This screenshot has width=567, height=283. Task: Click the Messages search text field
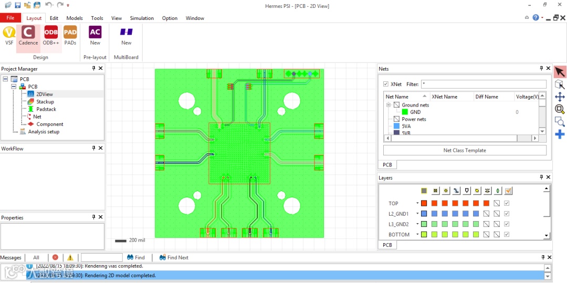(x=102, y=257)
